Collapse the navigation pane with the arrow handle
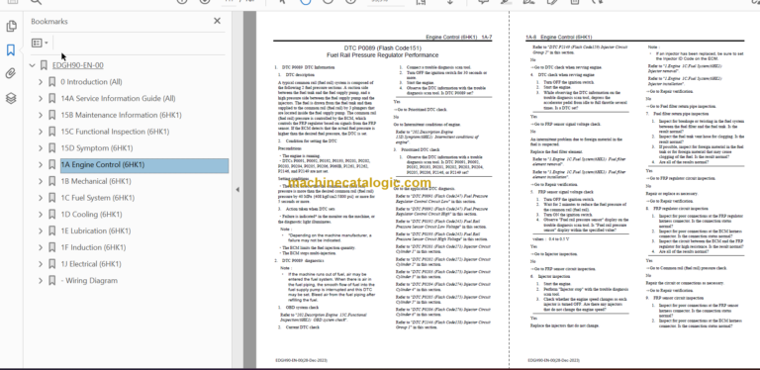This screenshot has width=760, height=370. tap(237, 189)
